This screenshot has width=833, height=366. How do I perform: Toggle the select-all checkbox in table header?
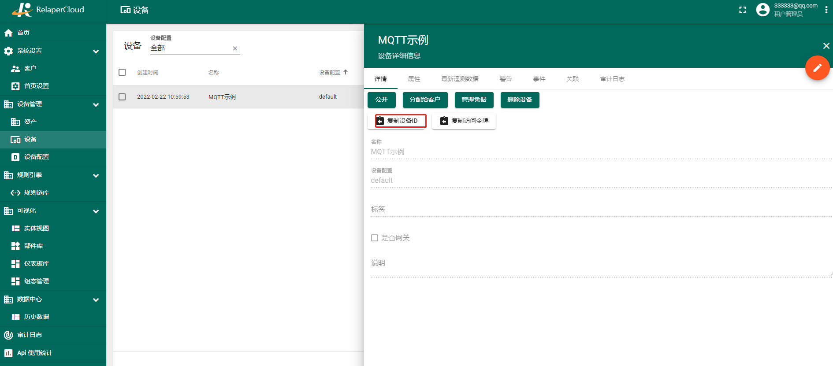point(122,72)
